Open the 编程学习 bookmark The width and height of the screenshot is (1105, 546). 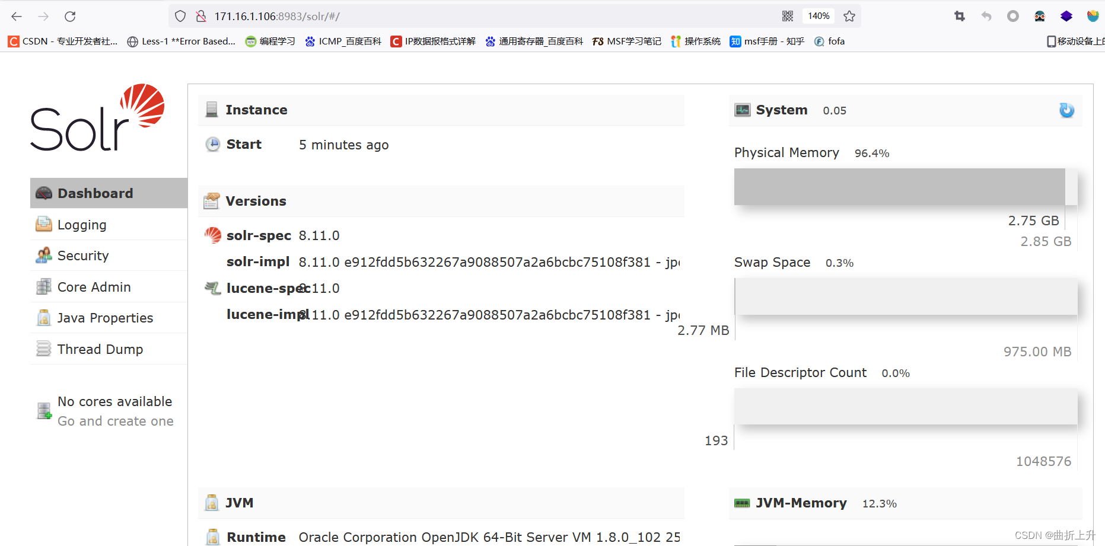(x=270, y=41)
